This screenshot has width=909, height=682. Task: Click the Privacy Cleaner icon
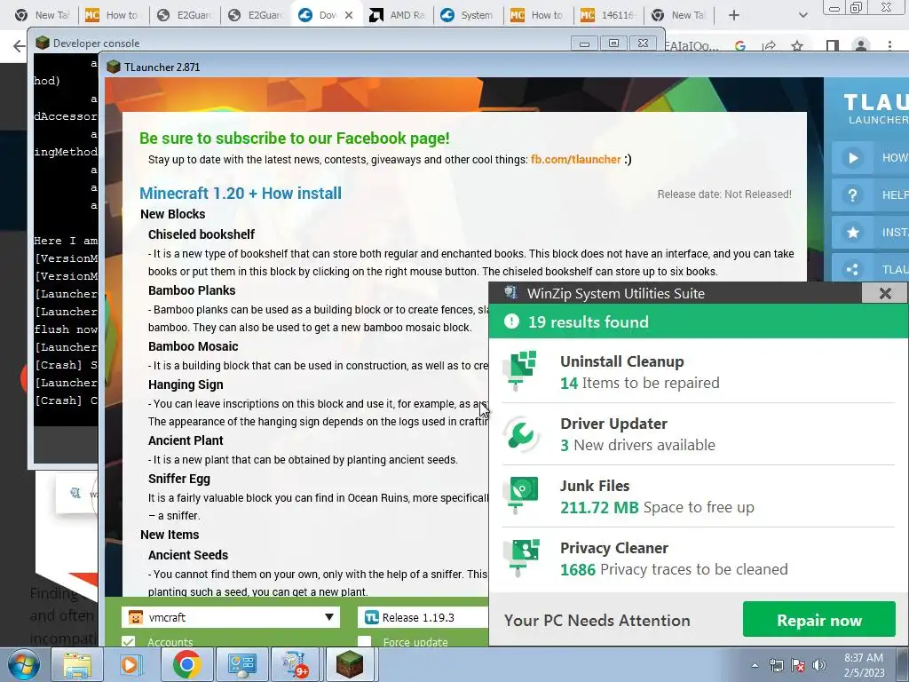point(520,558)
